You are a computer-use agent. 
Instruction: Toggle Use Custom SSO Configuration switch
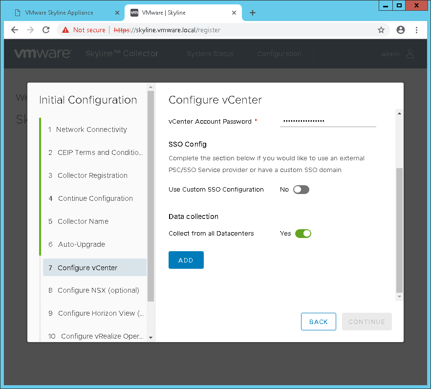(301, 190)
